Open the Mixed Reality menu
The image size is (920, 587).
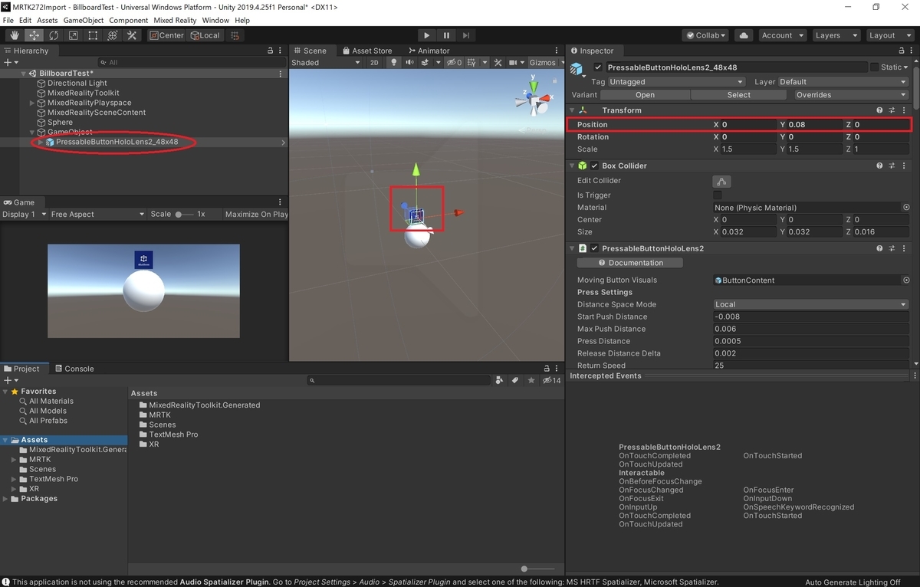[x=175, y=20]
